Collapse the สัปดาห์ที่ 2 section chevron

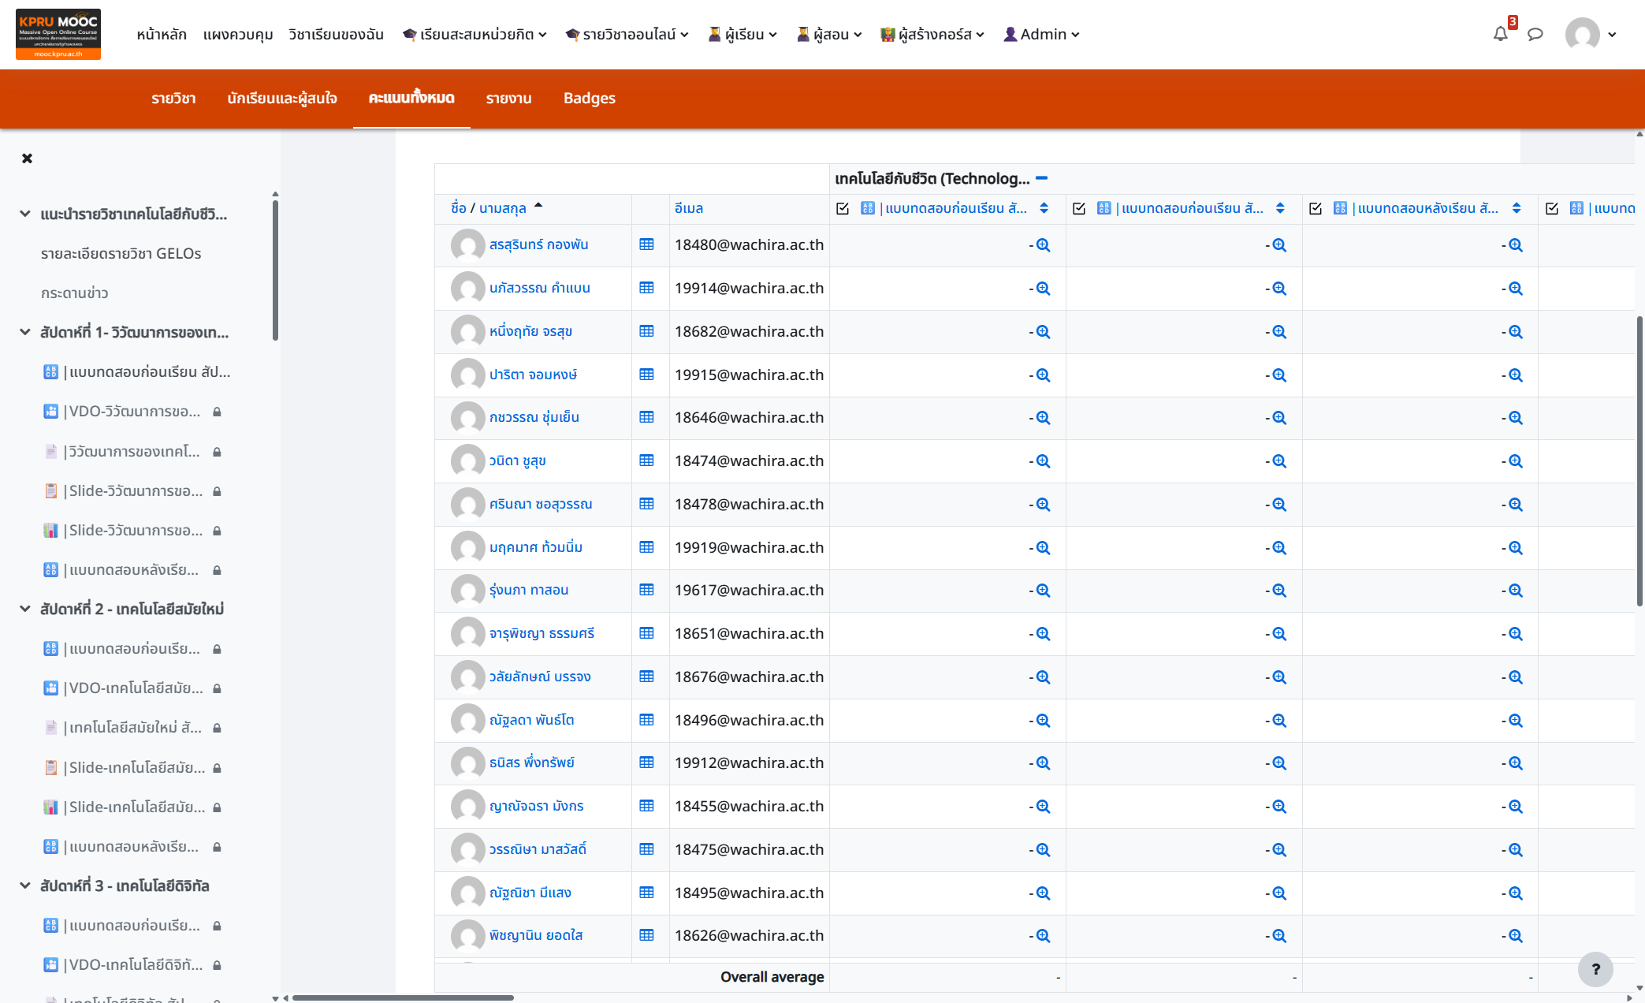click(x=25, y=609)
